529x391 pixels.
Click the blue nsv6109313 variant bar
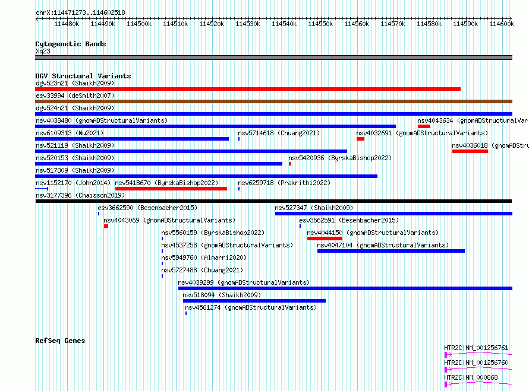tap(132, 139)
